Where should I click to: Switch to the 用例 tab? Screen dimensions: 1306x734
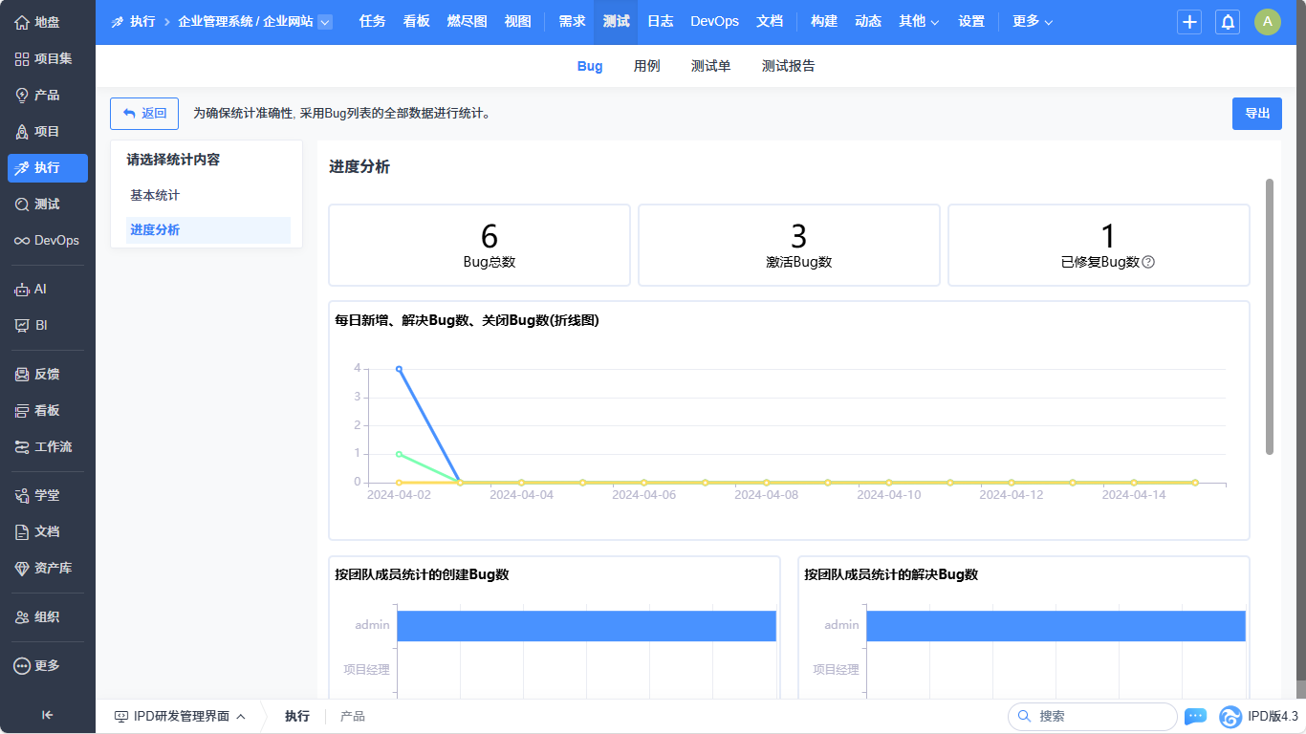pos(646,66)
